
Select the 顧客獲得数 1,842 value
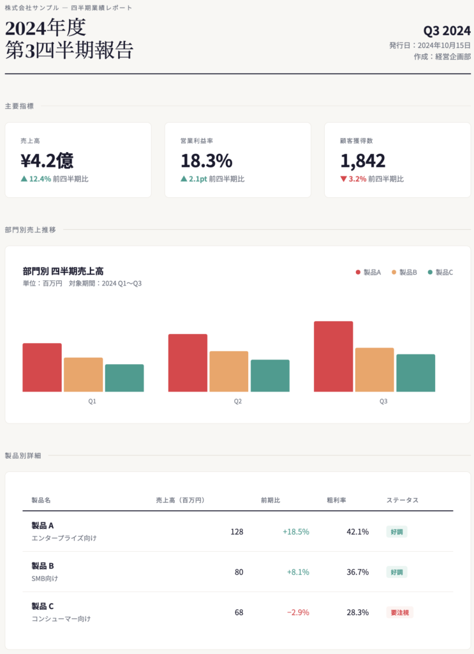tap(363, 160)
